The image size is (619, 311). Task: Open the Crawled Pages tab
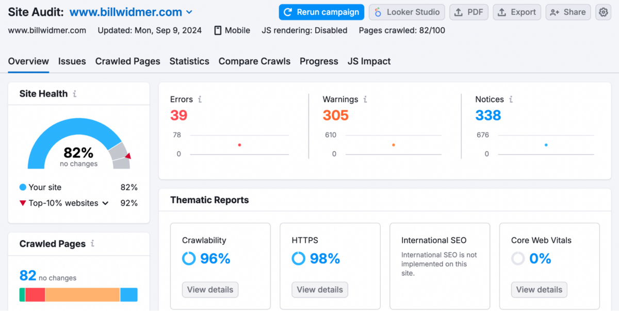(x=128, y=61)
